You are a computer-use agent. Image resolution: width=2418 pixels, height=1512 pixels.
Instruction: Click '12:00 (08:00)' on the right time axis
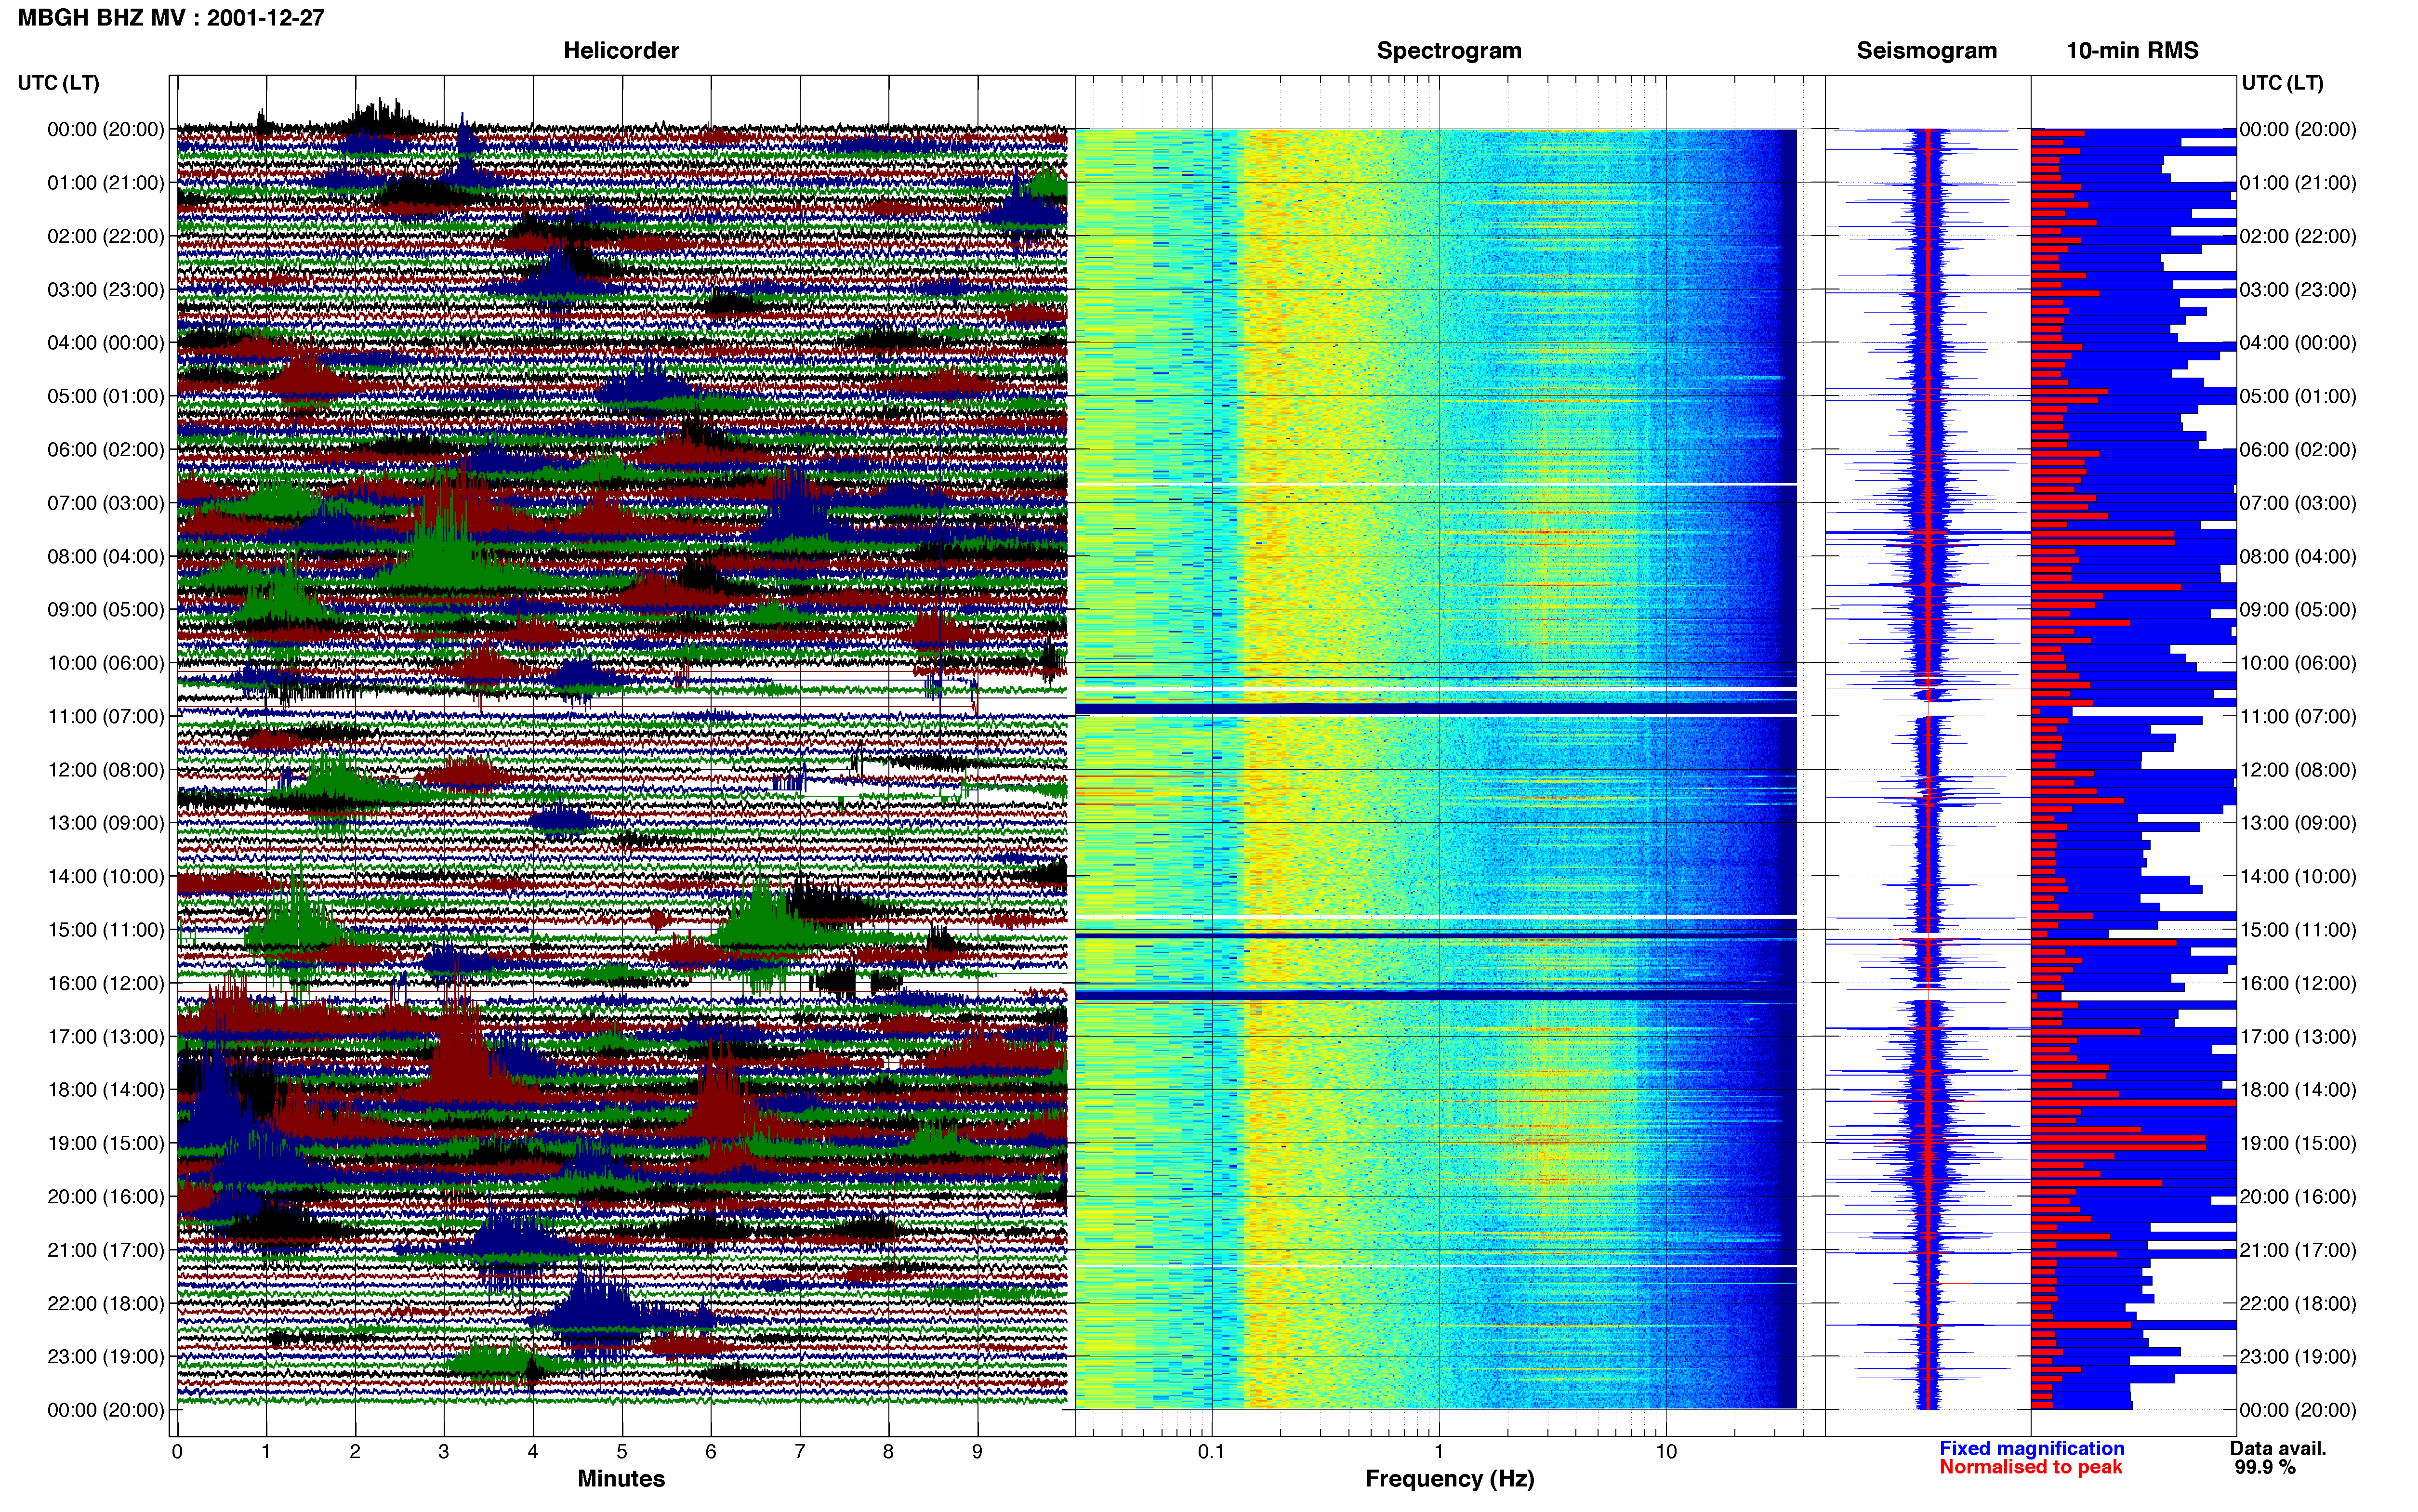pos(2298,770)
